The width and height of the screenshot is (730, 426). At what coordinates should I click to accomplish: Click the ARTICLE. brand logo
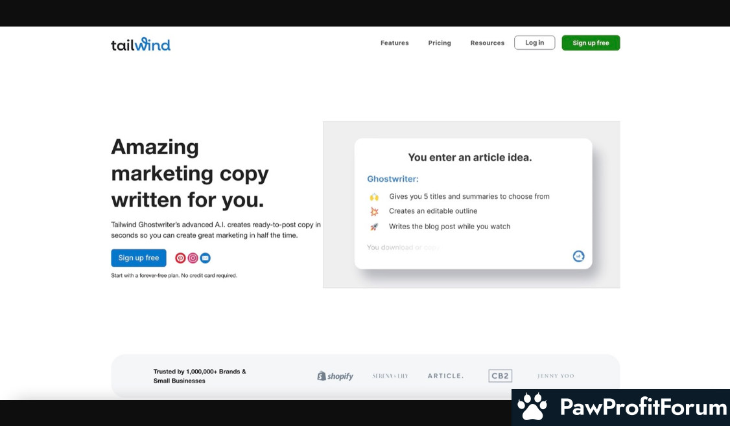point(445,376)
